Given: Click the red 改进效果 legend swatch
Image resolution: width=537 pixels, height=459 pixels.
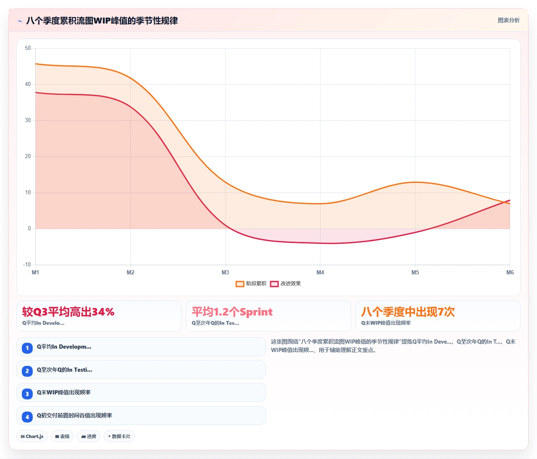Looking at the screenshot, I should point(274,284).
